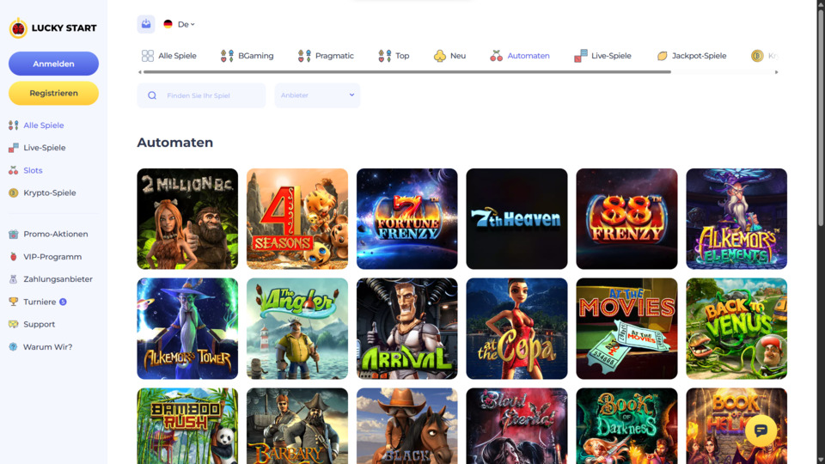Click the Lucky Start logo icon
Viewport: 825px width, 464px height.
pyautogui.click(x=18, y=28)
